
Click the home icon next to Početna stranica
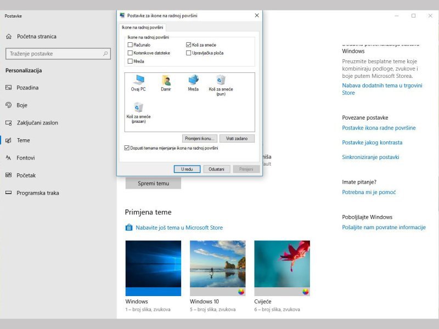pos(9,36)
